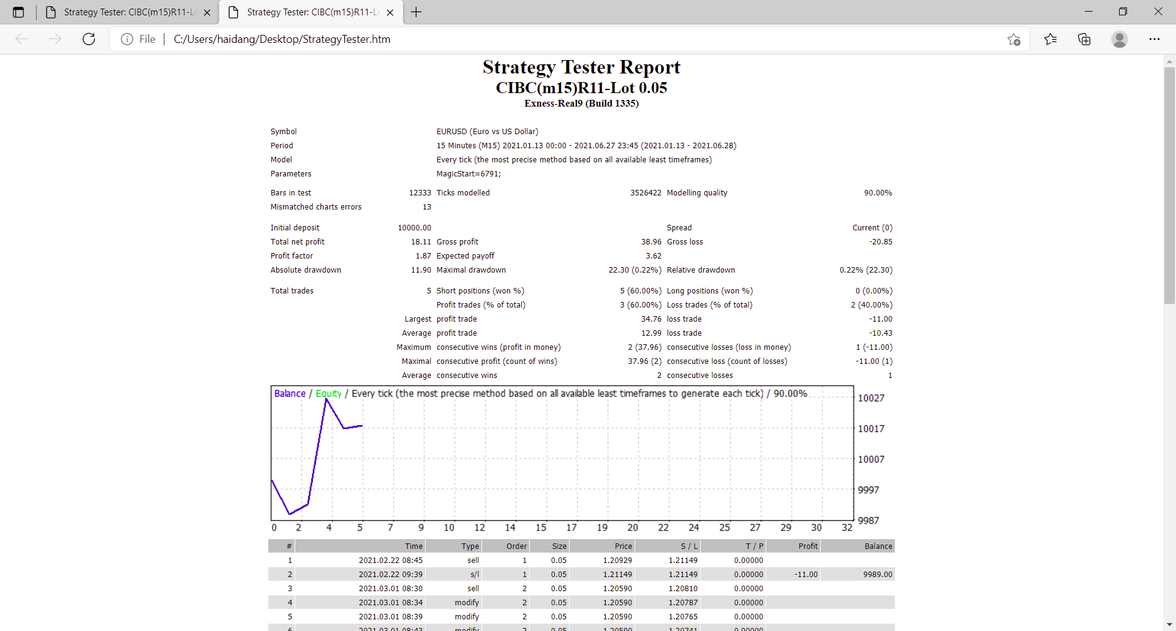Click the Ticks modelled value 3526422
The width and height of the screenshot is (1176, 631).
point(646,193)
